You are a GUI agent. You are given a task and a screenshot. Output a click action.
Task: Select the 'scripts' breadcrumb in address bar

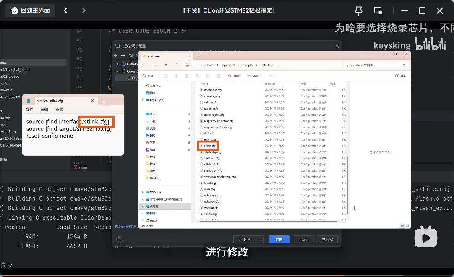click(248, 65)
